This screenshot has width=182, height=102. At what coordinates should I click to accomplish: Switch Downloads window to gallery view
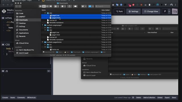(x=51, y=6)
